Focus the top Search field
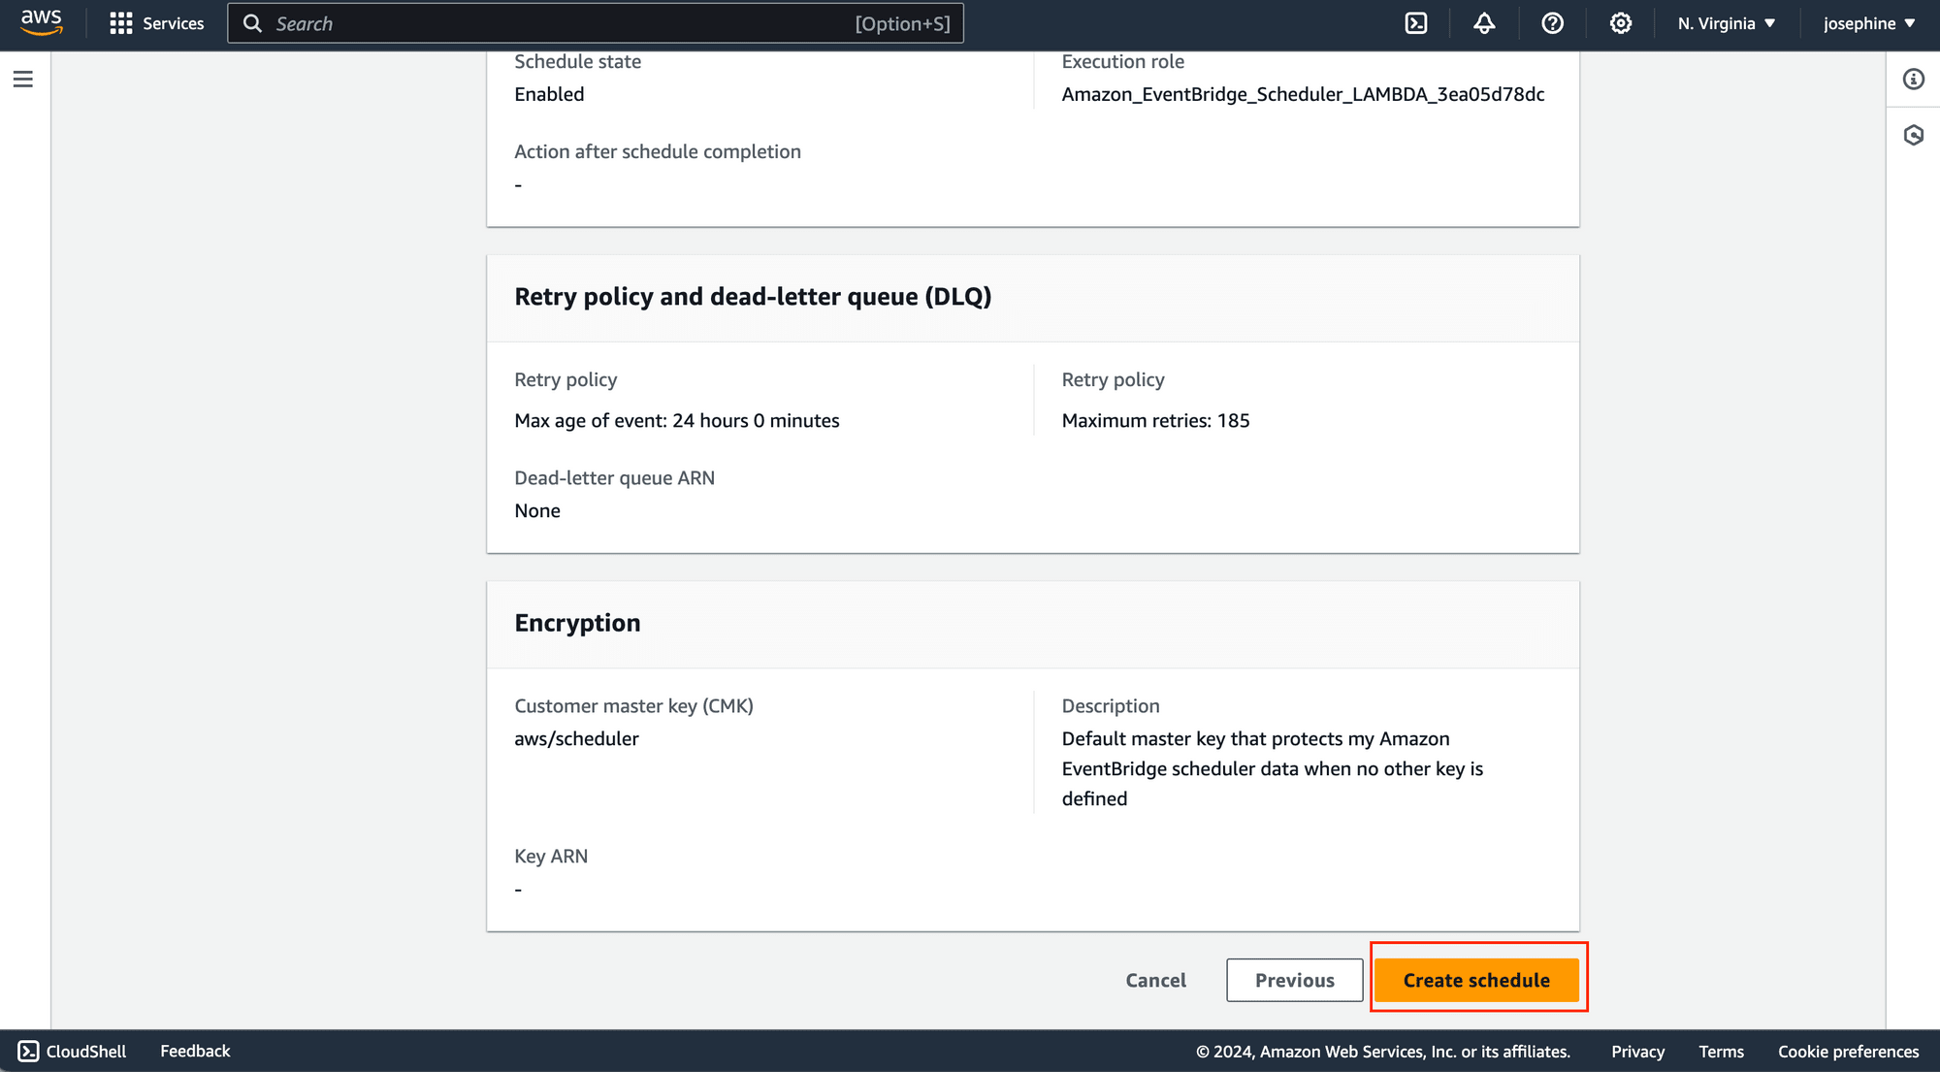The image size is (1940, 1072). 596,23
